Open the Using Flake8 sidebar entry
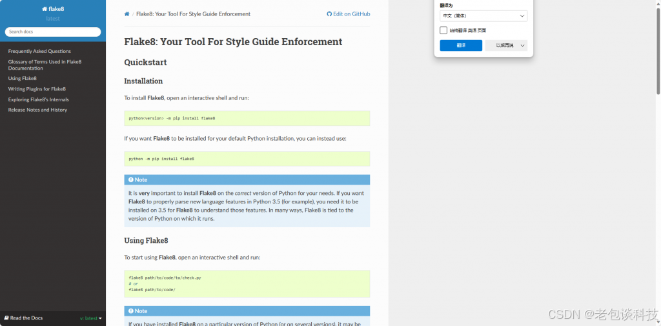The height and width of the screenshot is (326, 661). (x=23, y=79)
